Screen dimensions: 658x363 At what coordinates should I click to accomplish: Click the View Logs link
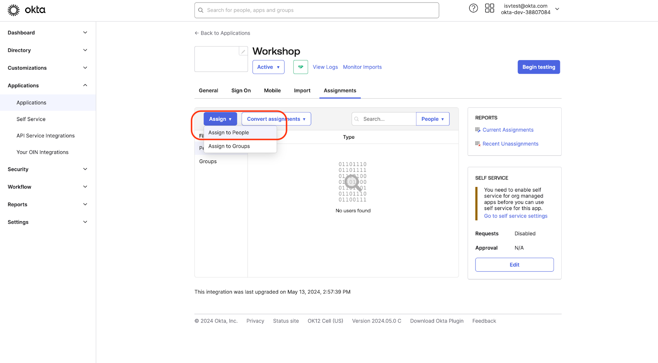[325, 67]
